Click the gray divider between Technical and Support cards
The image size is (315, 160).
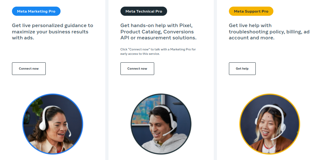coord(215,80)
